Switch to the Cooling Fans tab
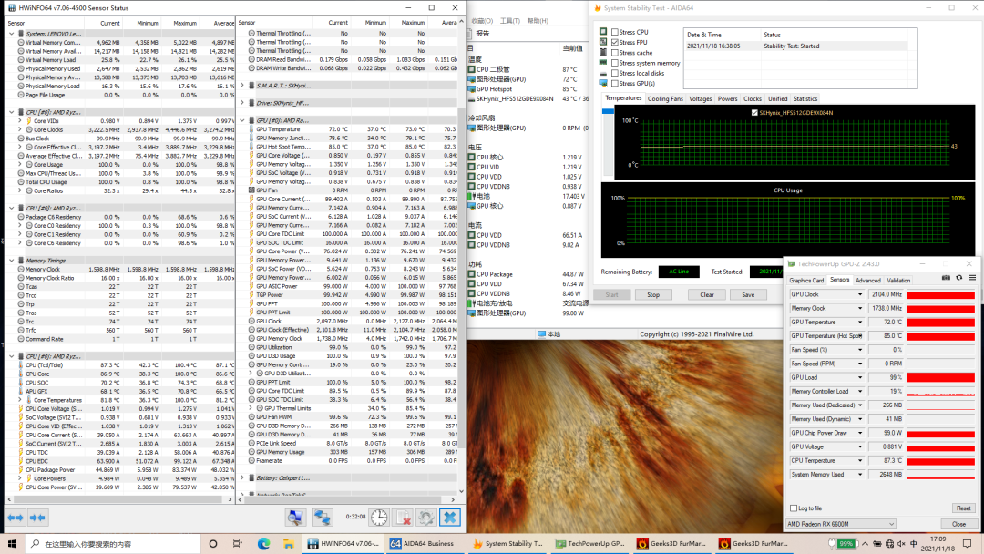The image size is (984, 554). (x=665, y=98)
